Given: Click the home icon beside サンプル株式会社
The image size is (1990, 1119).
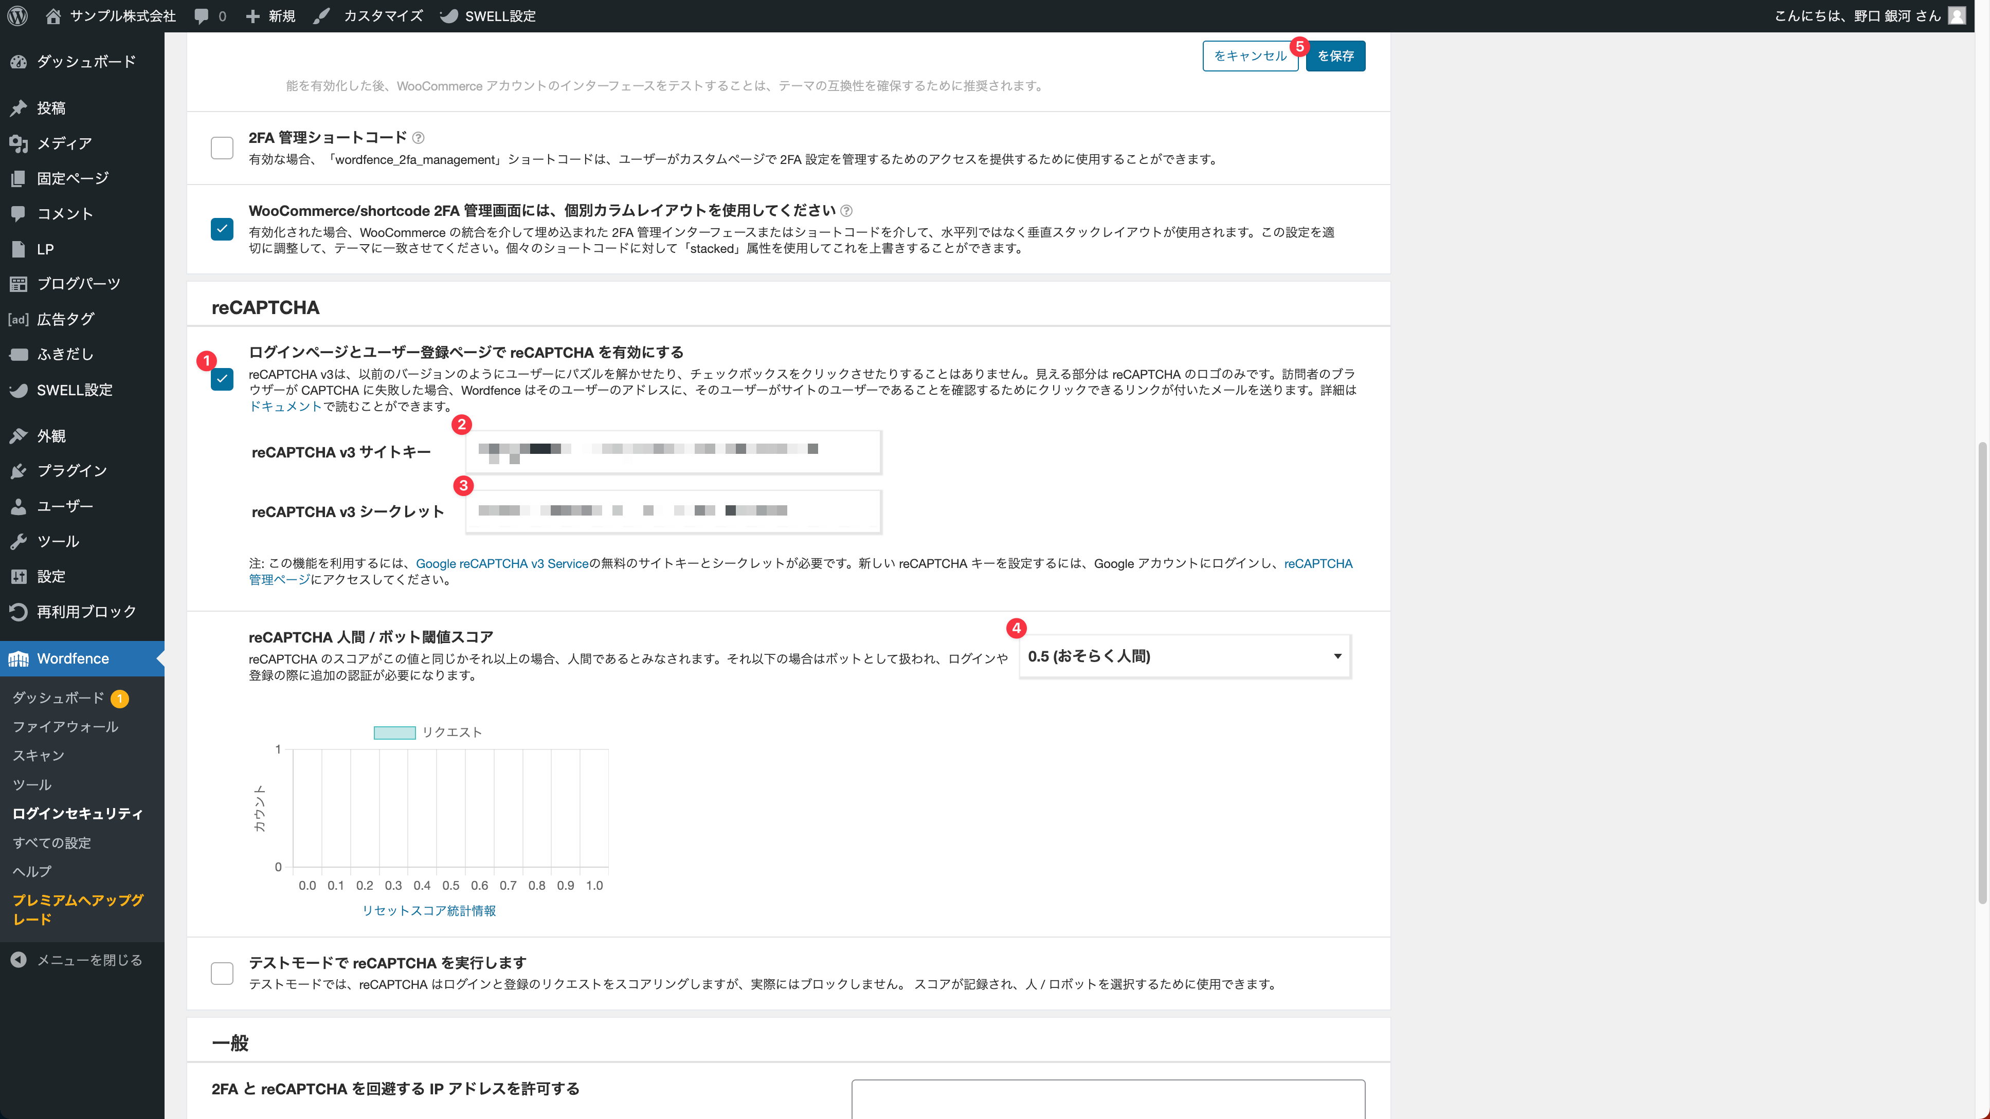Looking at the screenshot, I should tap(53, 15).
